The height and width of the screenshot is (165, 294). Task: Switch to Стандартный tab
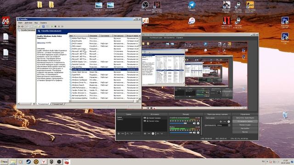tap(57, 104)
